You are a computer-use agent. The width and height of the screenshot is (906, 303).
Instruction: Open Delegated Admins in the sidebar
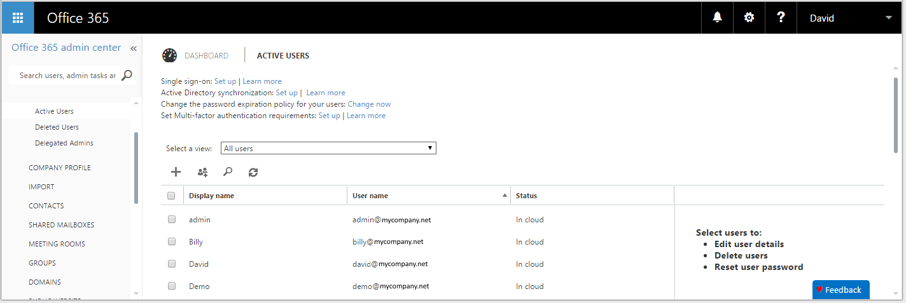point(64,143)
